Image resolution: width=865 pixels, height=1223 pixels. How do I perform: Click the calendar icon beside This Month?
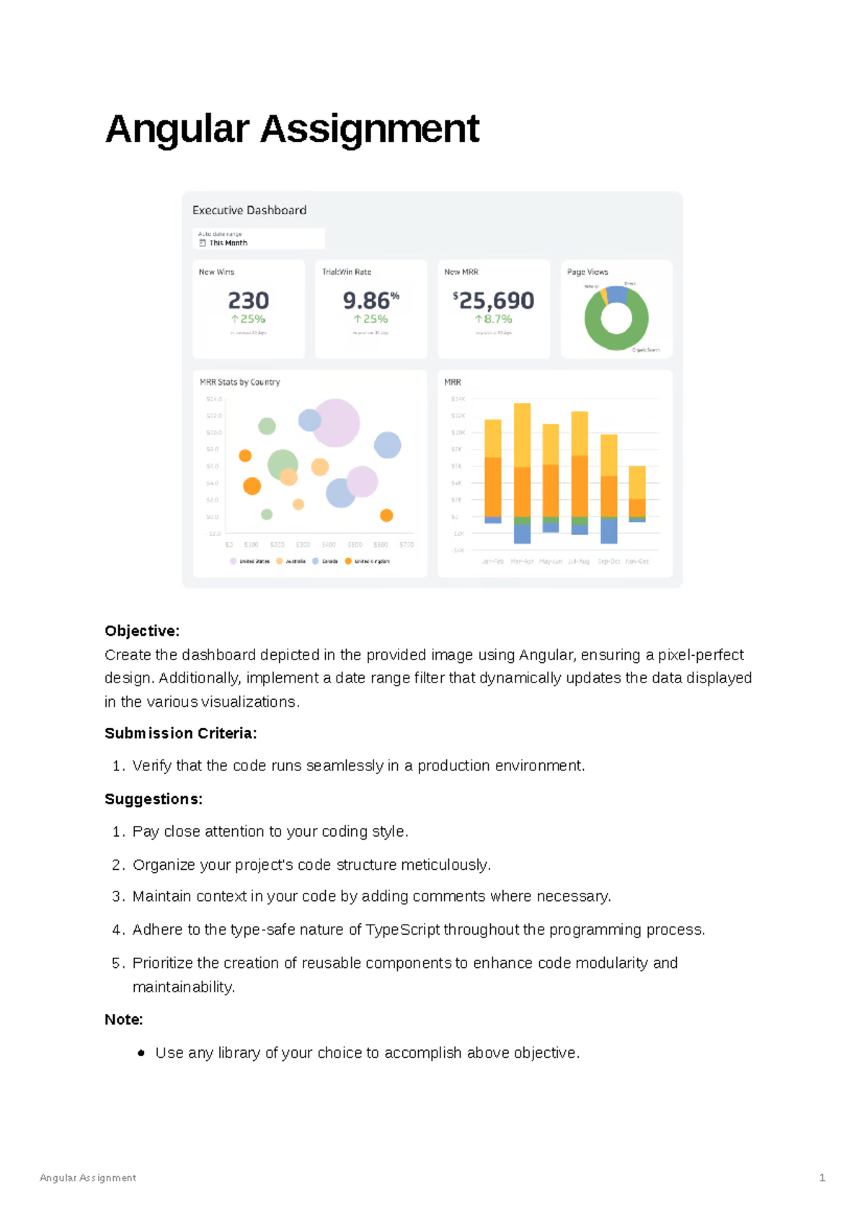[x=203, y=243]
